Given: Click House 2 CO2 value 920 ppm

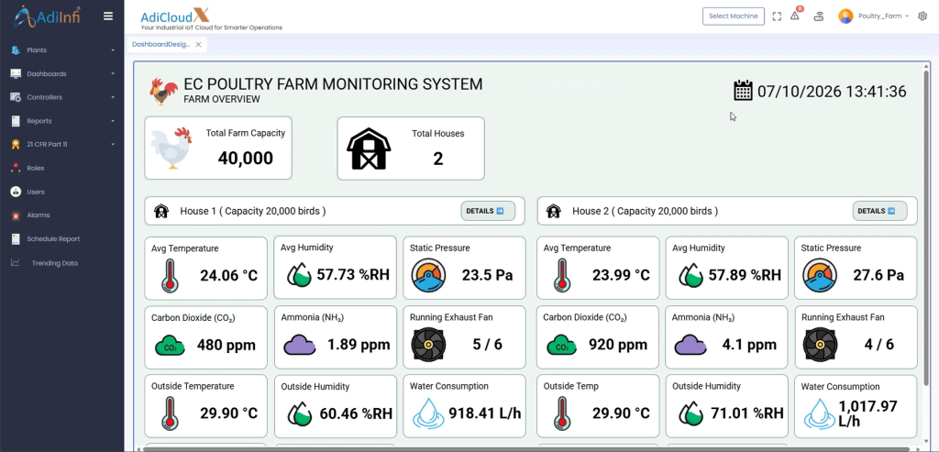Looking at the screenshot, I should click(618, 345).
